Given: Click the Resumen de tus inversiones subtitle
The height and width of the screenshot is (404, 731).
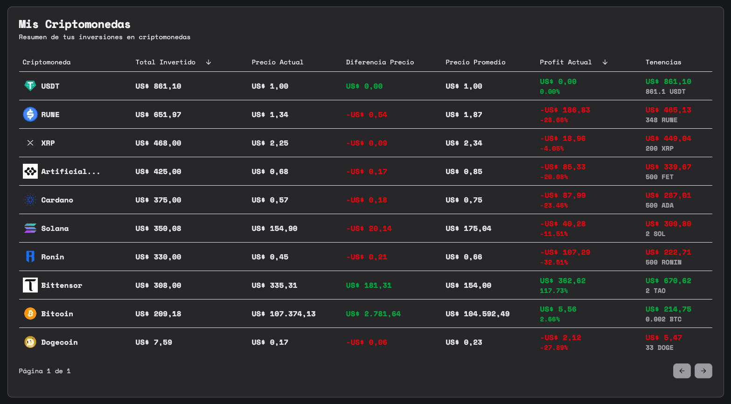Looking at the screenshot, I should click(x=104, y=37).
